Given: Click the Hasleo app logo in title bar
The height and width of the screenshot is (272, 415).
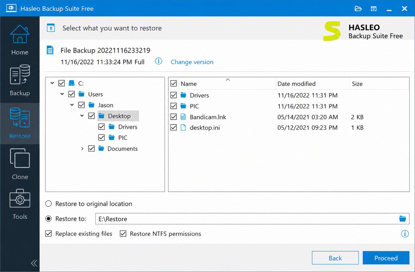Looking at the screenshot, I should pyautogui.click(x=11, y=8).
